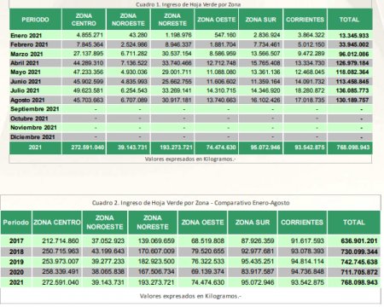Screen dimensions: 384x307
Task: Click the 'ZONA OESTE' header in Cuadro 1
Action: (x=217, y=20)
